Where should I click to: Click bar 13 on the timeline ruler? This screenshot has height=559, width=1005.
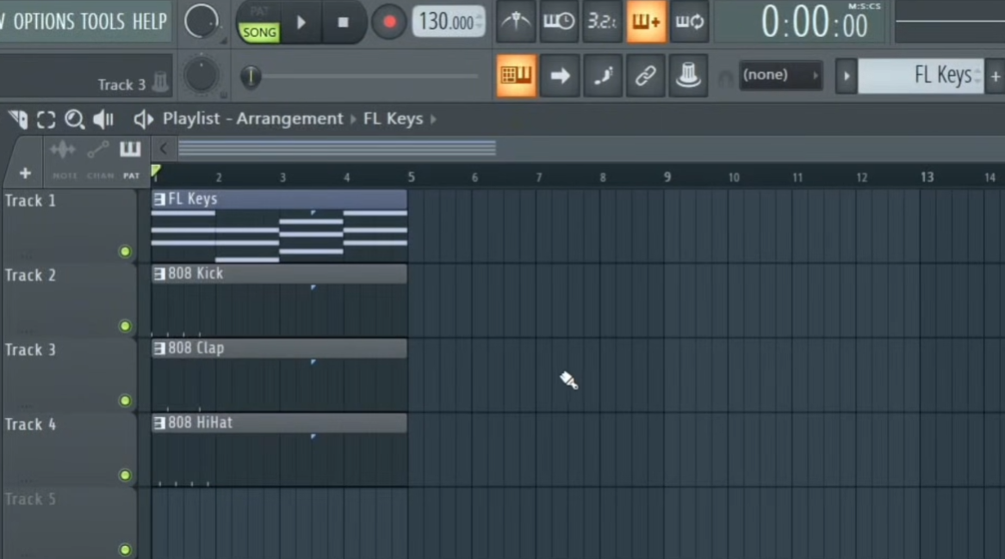pyautogui.click(x=927, y=177)
